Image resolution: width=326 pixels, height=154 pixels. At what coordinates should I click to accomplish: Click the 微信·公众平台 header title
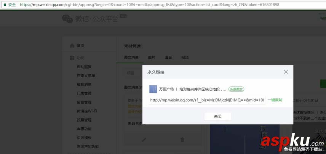click(96, 19)
